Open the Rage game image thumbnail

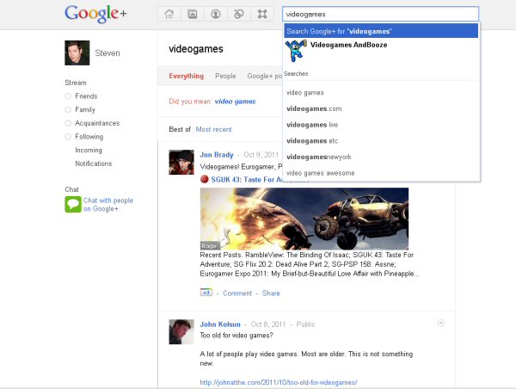pyautogui.click(x=304, y=219)
